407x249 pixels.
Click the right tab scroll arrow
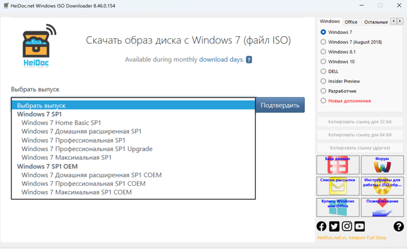pos(400,21)
